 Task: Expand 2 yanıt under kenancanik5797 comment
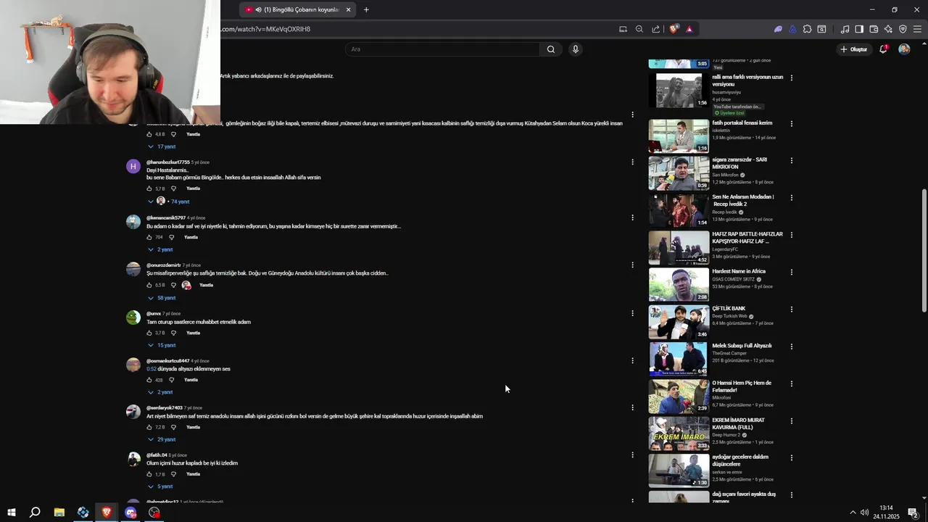(160, 249)
